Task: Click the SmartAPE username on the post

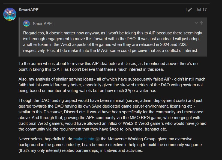Action: click(29, 10)
